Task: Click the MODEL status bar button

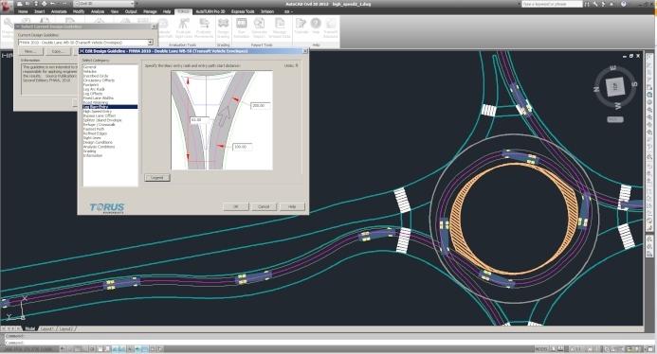Action: [x=541, y=349]
